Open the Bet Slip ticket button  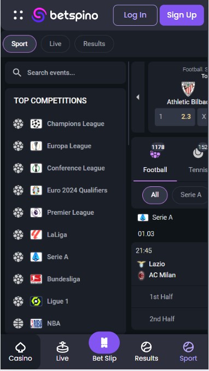pyautogui.click(x=104, y=343)
